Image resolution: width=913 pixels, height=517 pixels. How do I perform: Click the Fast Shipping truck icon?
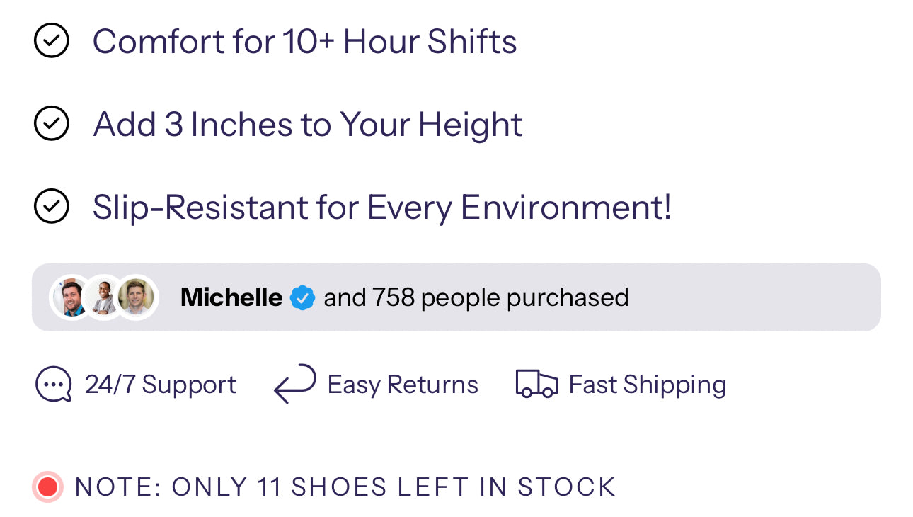coord(536,384)
